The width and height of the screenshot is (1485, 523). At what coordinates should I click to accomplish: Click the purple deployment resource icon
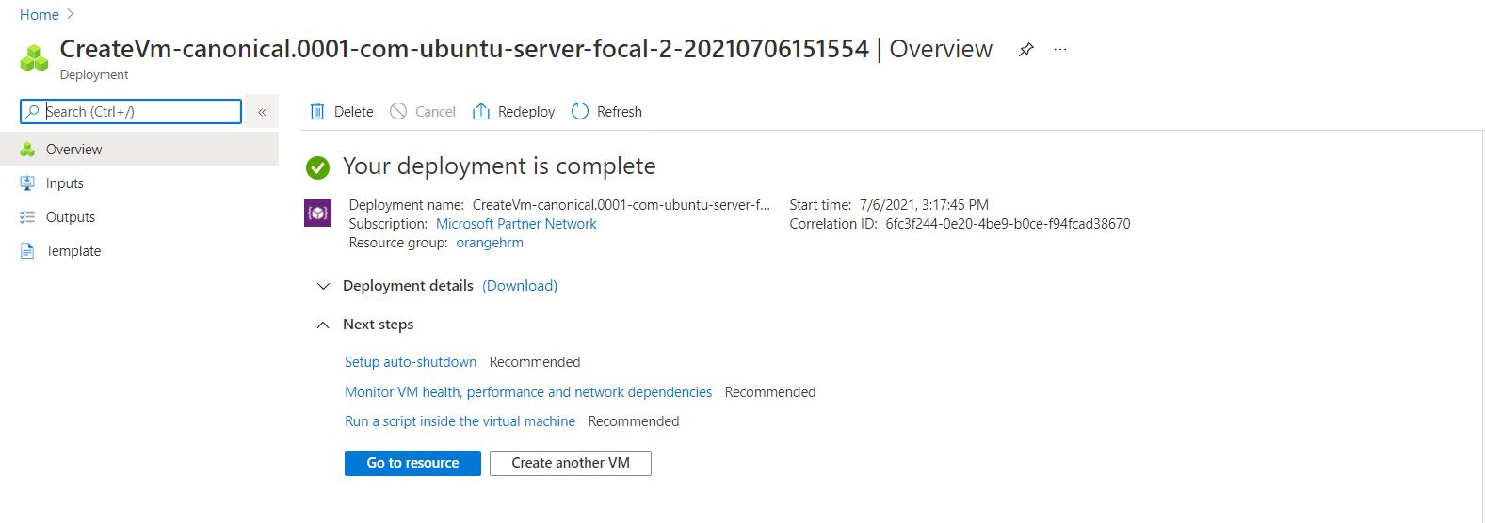click(x=317, y=214)
